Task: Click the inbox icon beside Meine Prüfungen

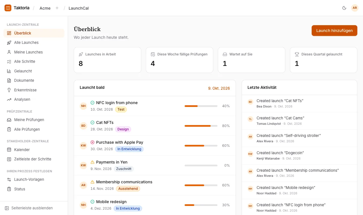Action: tap(9, 120)
